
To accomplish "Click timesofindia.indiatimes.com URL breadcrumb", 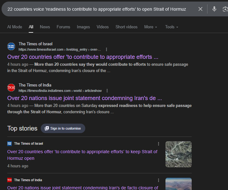I will 60,91.
